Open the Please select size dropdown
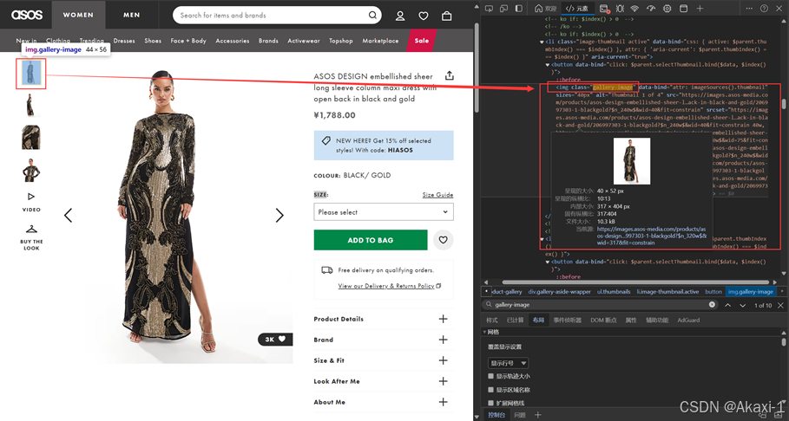Screen dimensions: 789x421 384,212
